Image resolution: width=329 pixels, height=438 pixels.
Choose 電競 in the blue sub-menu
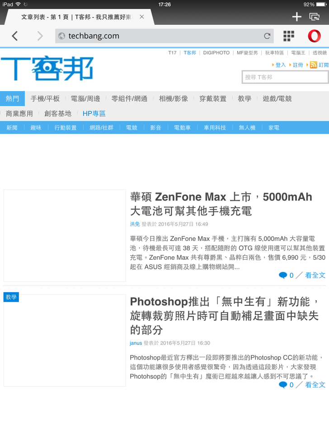[x=132, y=128]
